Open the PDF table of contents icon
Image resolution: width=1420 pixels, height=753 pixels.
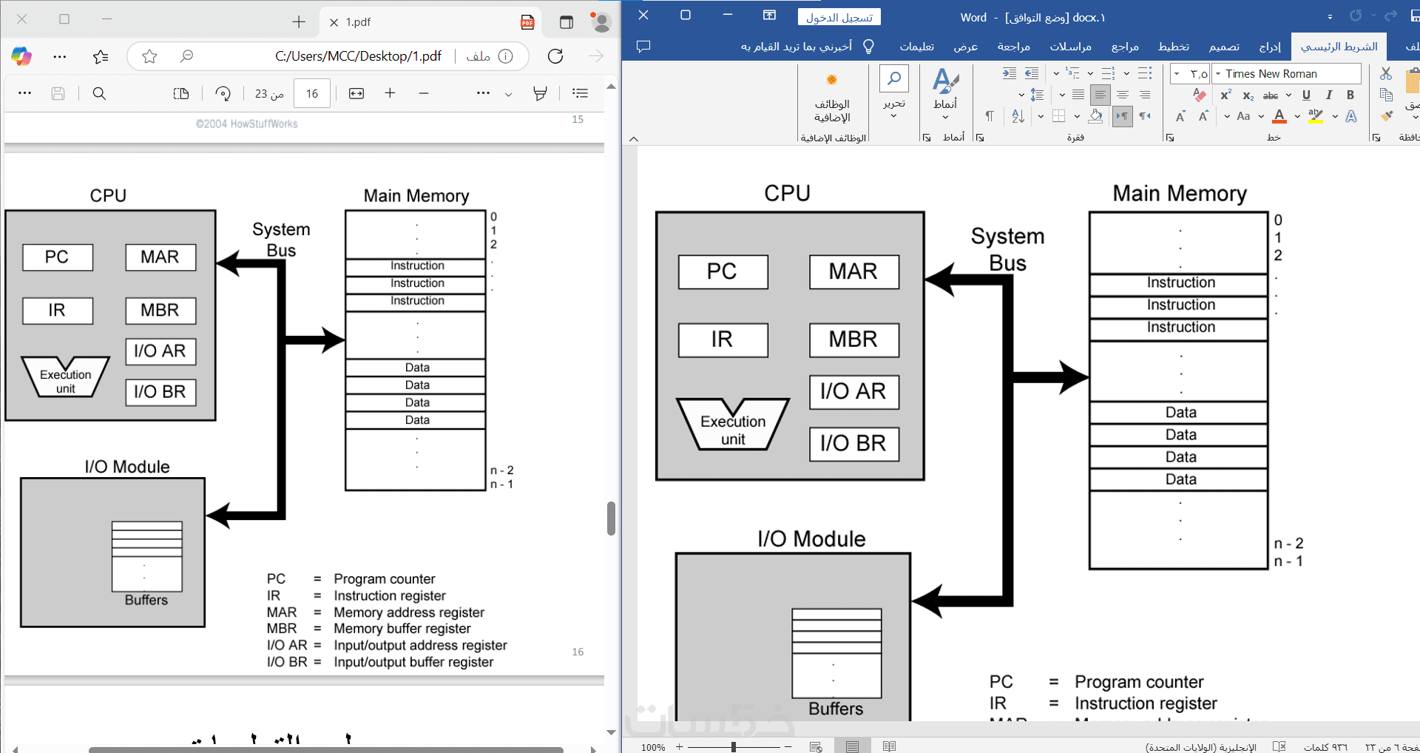[581, 93]
